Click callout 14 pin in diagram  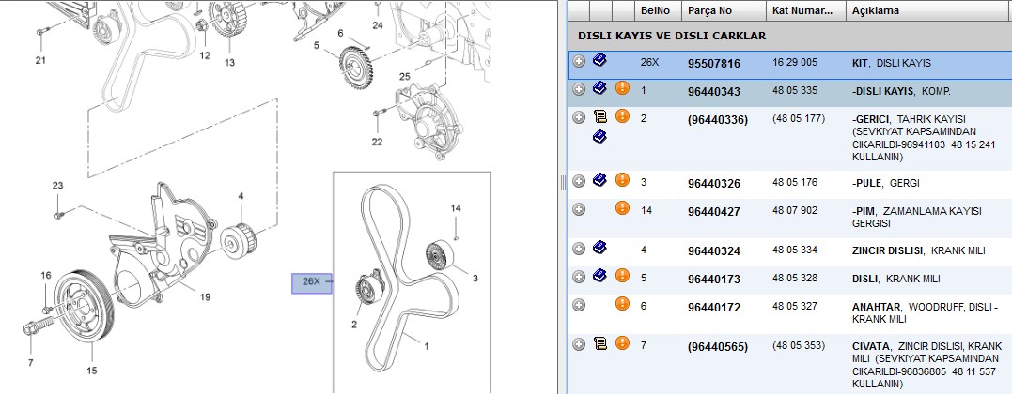pos(457,208)
